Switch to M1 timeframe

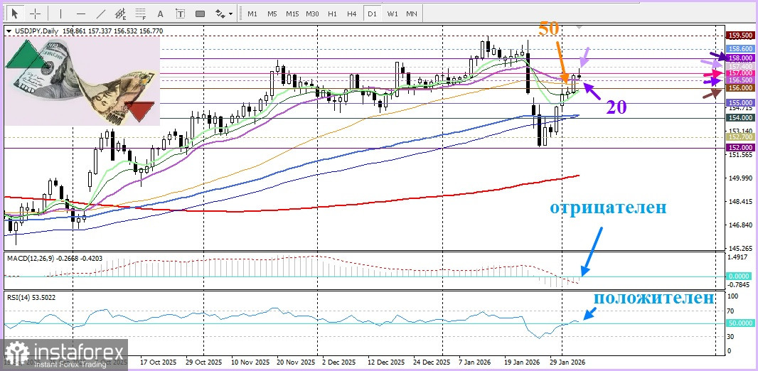(x=252, y=14)
